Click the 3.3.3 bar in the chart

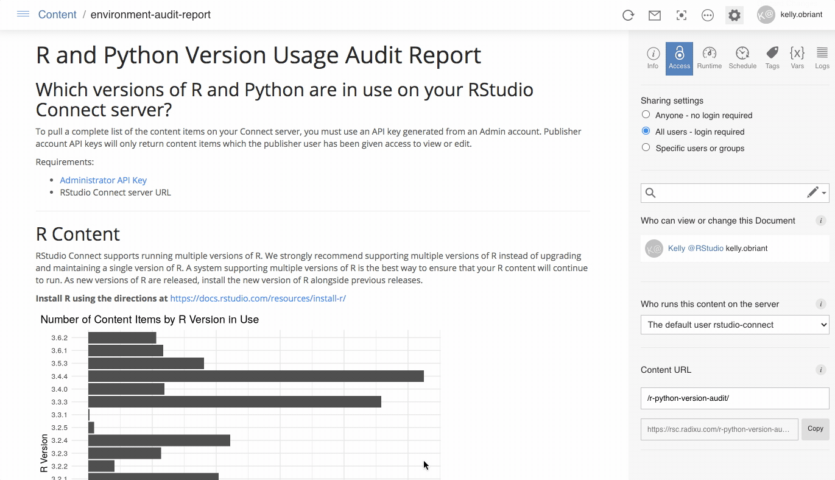point(234,402)
